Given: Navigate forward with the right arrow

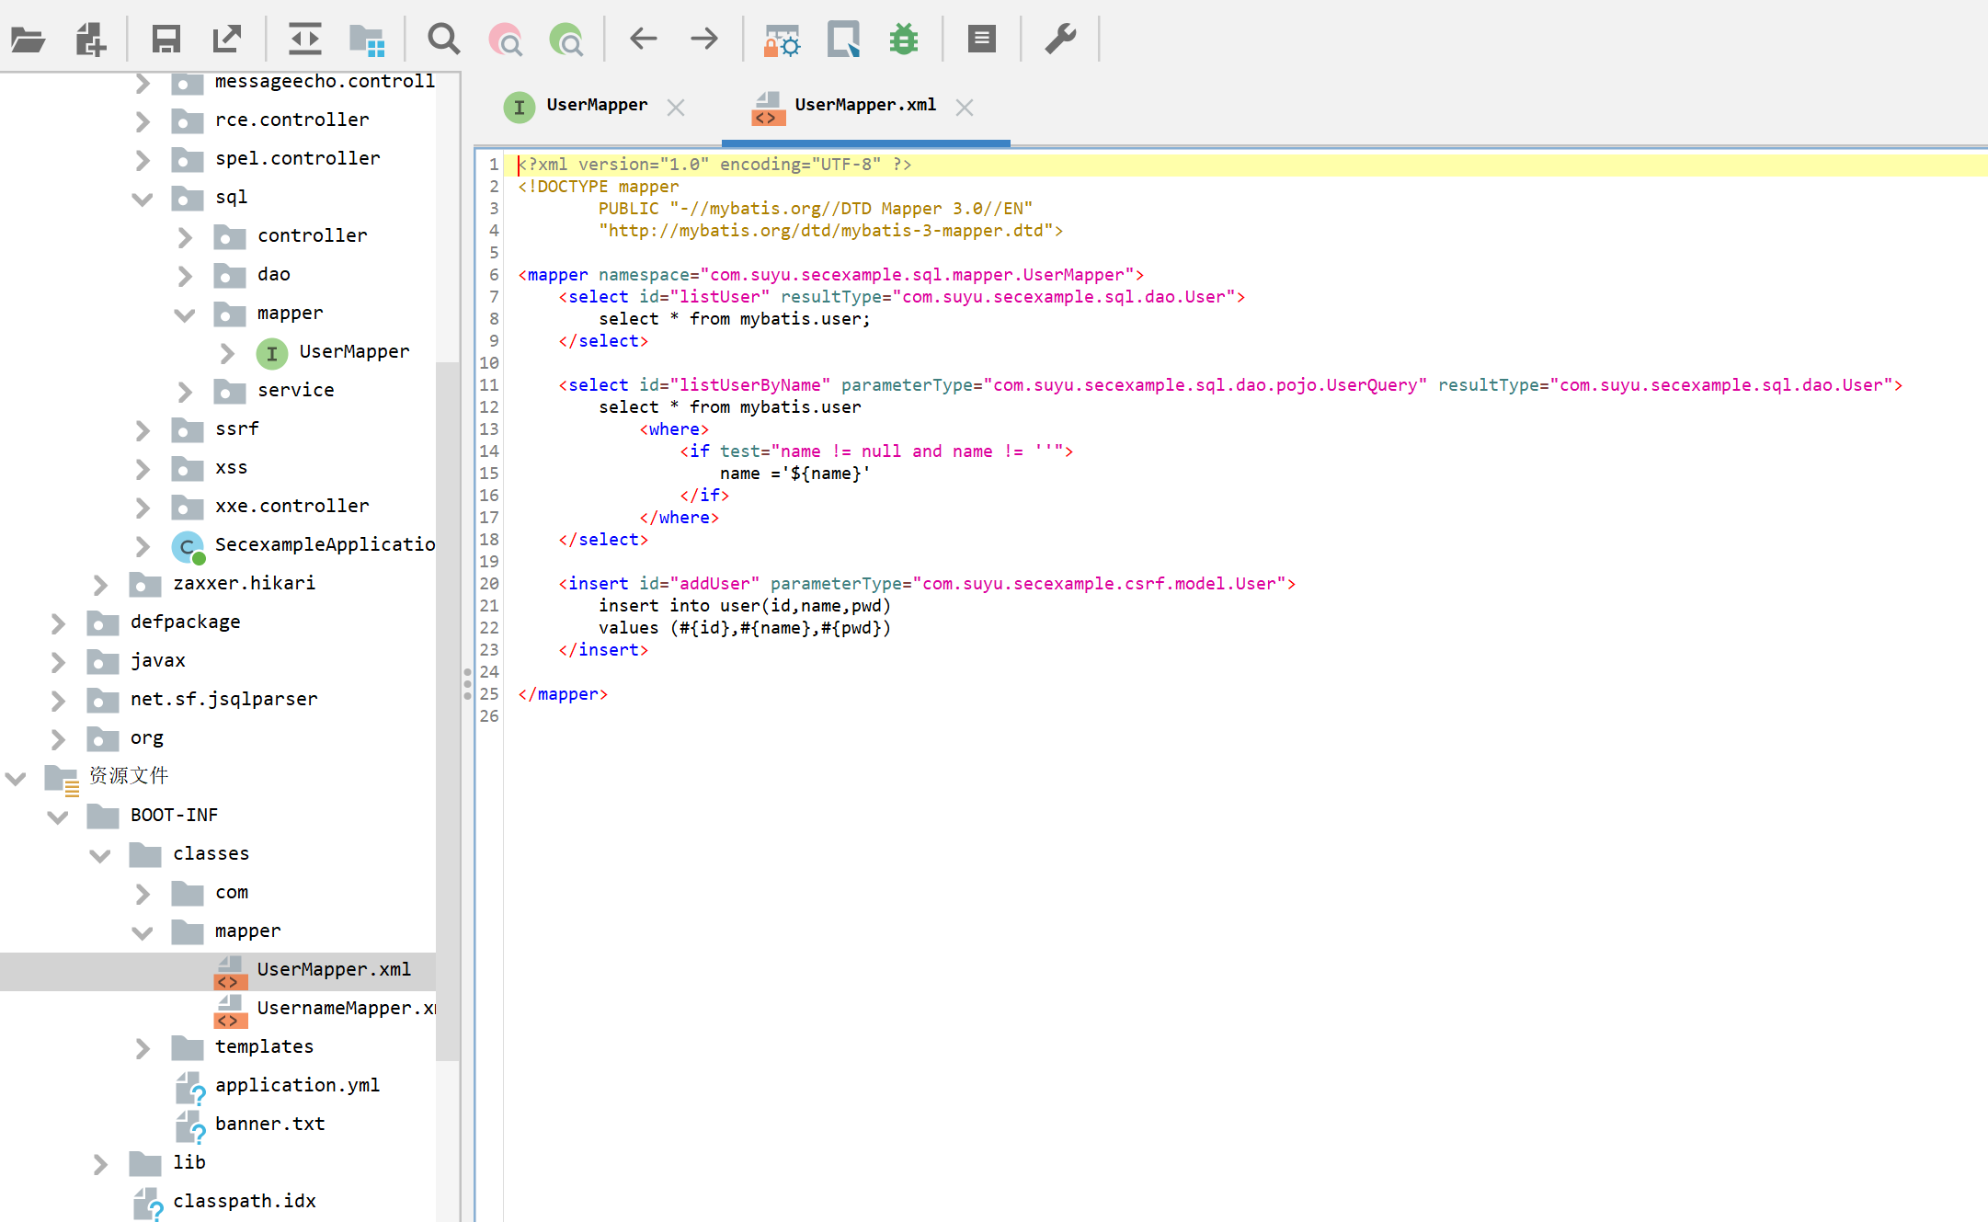Looking at the screenshot, I should pyautogui.click(x=704, y=40).
